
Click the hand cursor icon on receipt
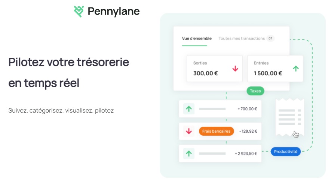[x=296, y=135]
